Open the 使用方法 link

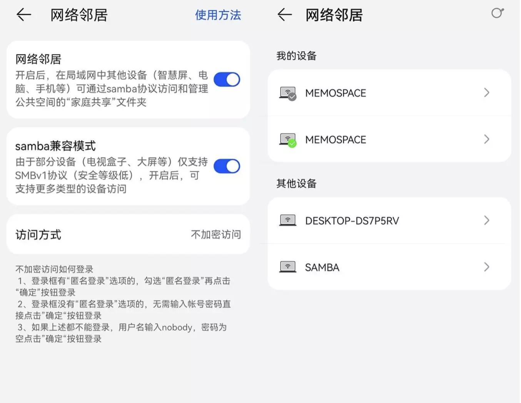pos(218,15)
